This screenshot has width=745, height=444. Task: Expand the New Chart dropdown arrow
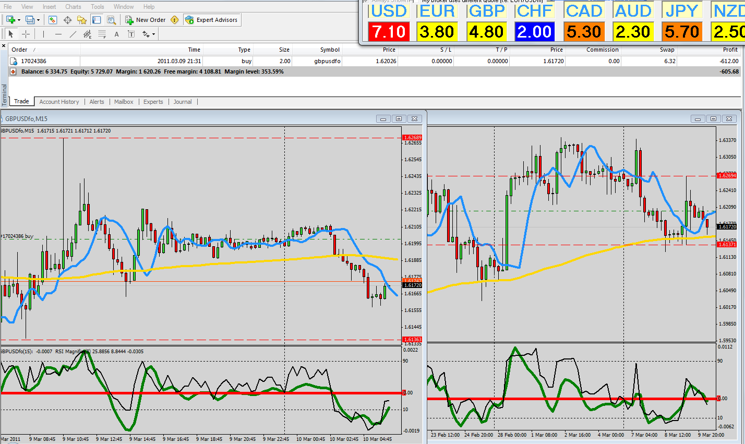click(19, 20)
